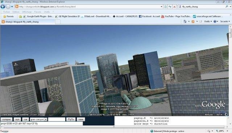232x133 pixels.
Task: Open the ? help menu
Action: pyautogui.click(x=53, y=12)
